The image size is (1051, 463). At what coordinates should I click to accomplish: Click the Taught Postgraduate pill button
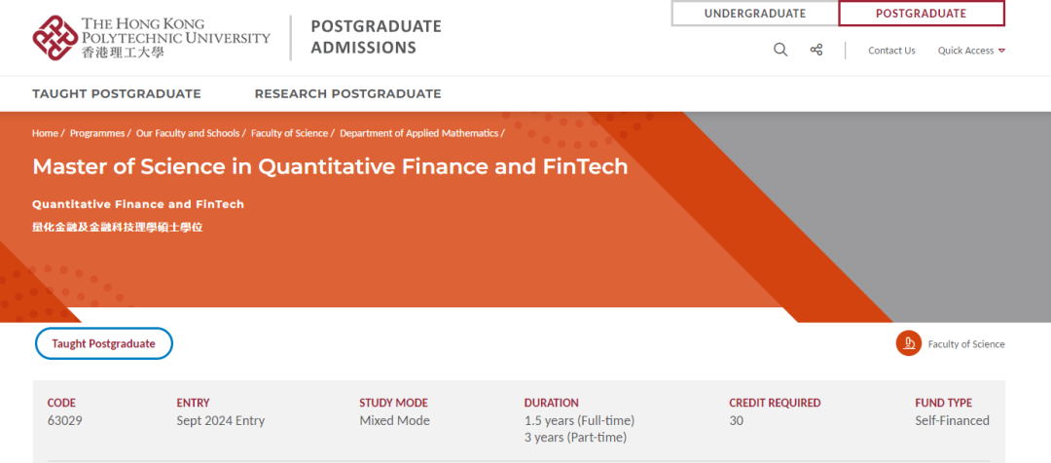pos(104,343)
